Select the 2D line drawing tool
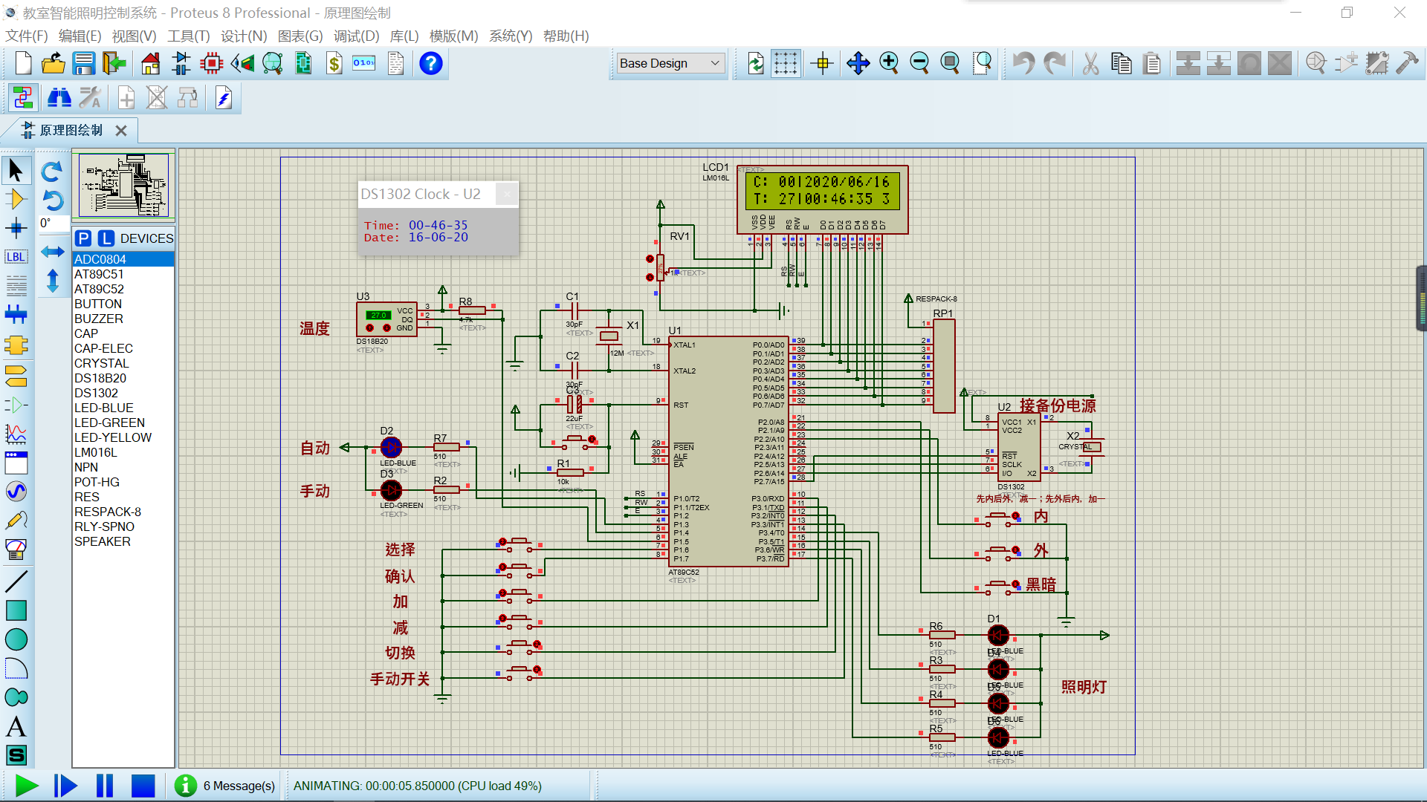Image resolution: width=1427 pixels, height=802 pixels. pyautogui.click(x=16, y=581)
